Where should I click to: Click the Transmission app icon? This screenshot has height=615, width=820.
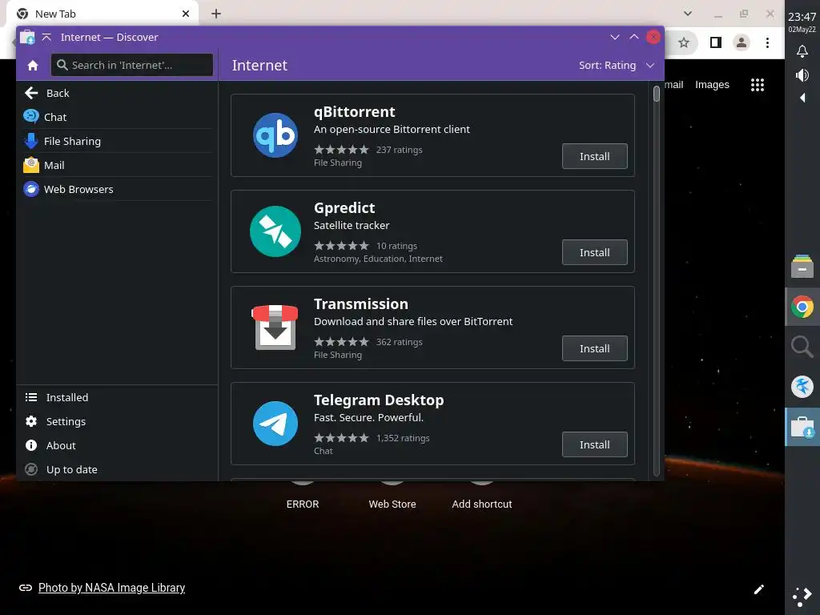275,328
